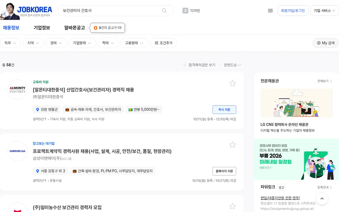The image size is (339, 212).
Task: Click studymentorjjung.qshop.ai URL
Action: coord(287,209)
